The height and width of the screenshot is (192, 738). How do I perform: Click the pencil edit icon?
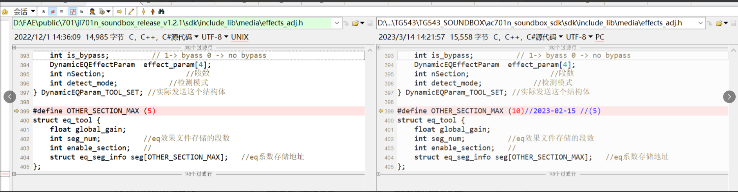pos(131,12)
